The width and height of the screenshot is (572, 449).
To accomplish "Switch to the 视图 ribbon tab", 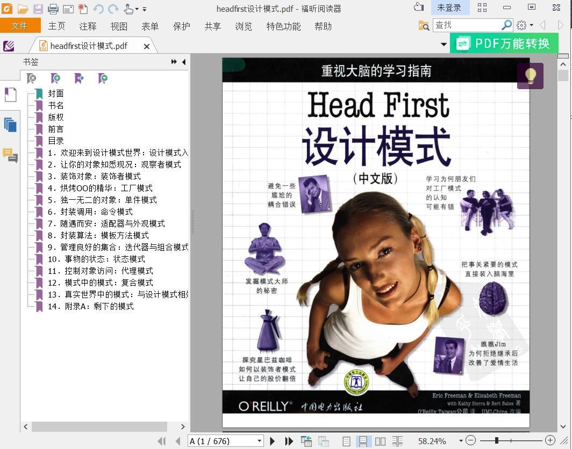I will 119,26.
